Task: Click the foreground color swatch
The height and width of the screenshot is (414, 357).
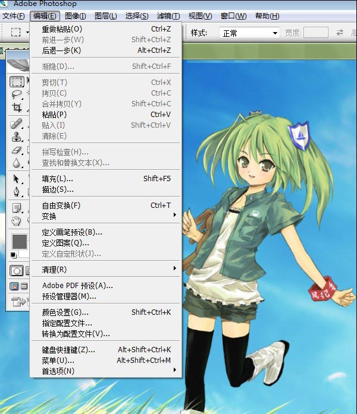Action: tap(18, 241)
